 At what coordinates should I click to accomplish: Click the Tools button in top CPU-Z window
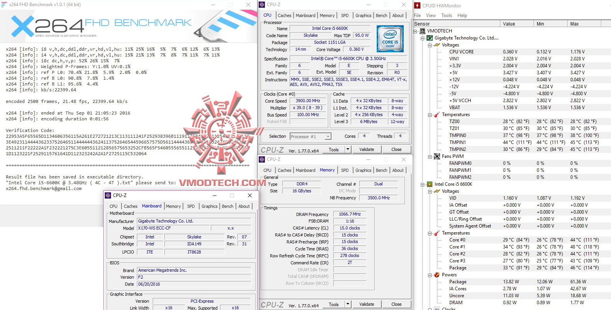click(x=334, y=149)
